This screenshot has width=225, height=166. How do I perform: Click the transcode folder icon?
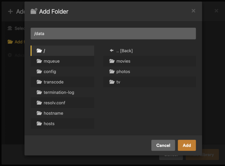coord(39,82)
